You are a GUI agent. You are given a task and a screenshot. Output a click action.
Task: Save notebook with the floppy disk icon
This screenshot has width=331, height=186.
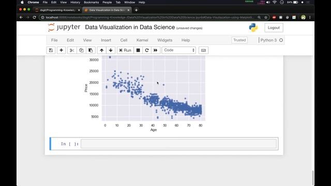pos(51,50)
